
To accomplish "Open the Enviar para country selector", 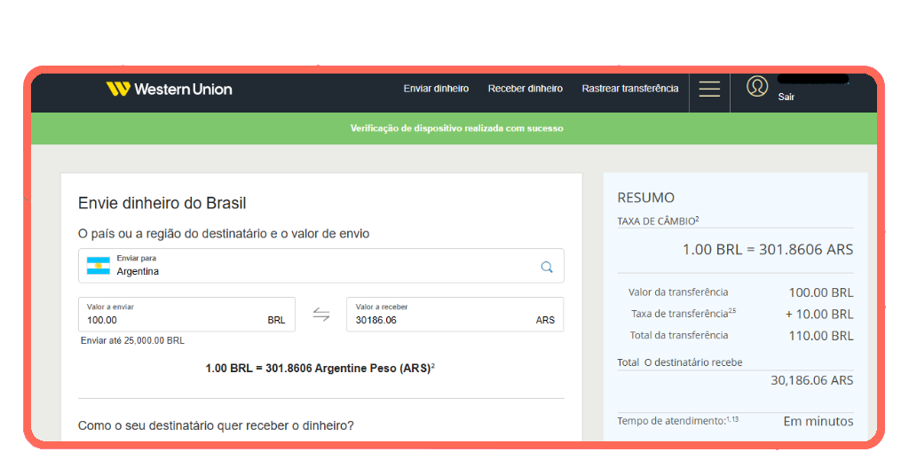I will (x=321, y=266).
